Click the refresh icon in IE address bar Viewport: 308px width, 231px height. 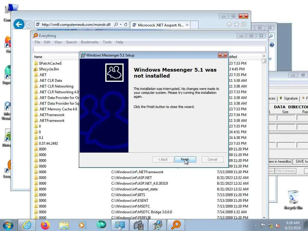(x=126, y=25)
